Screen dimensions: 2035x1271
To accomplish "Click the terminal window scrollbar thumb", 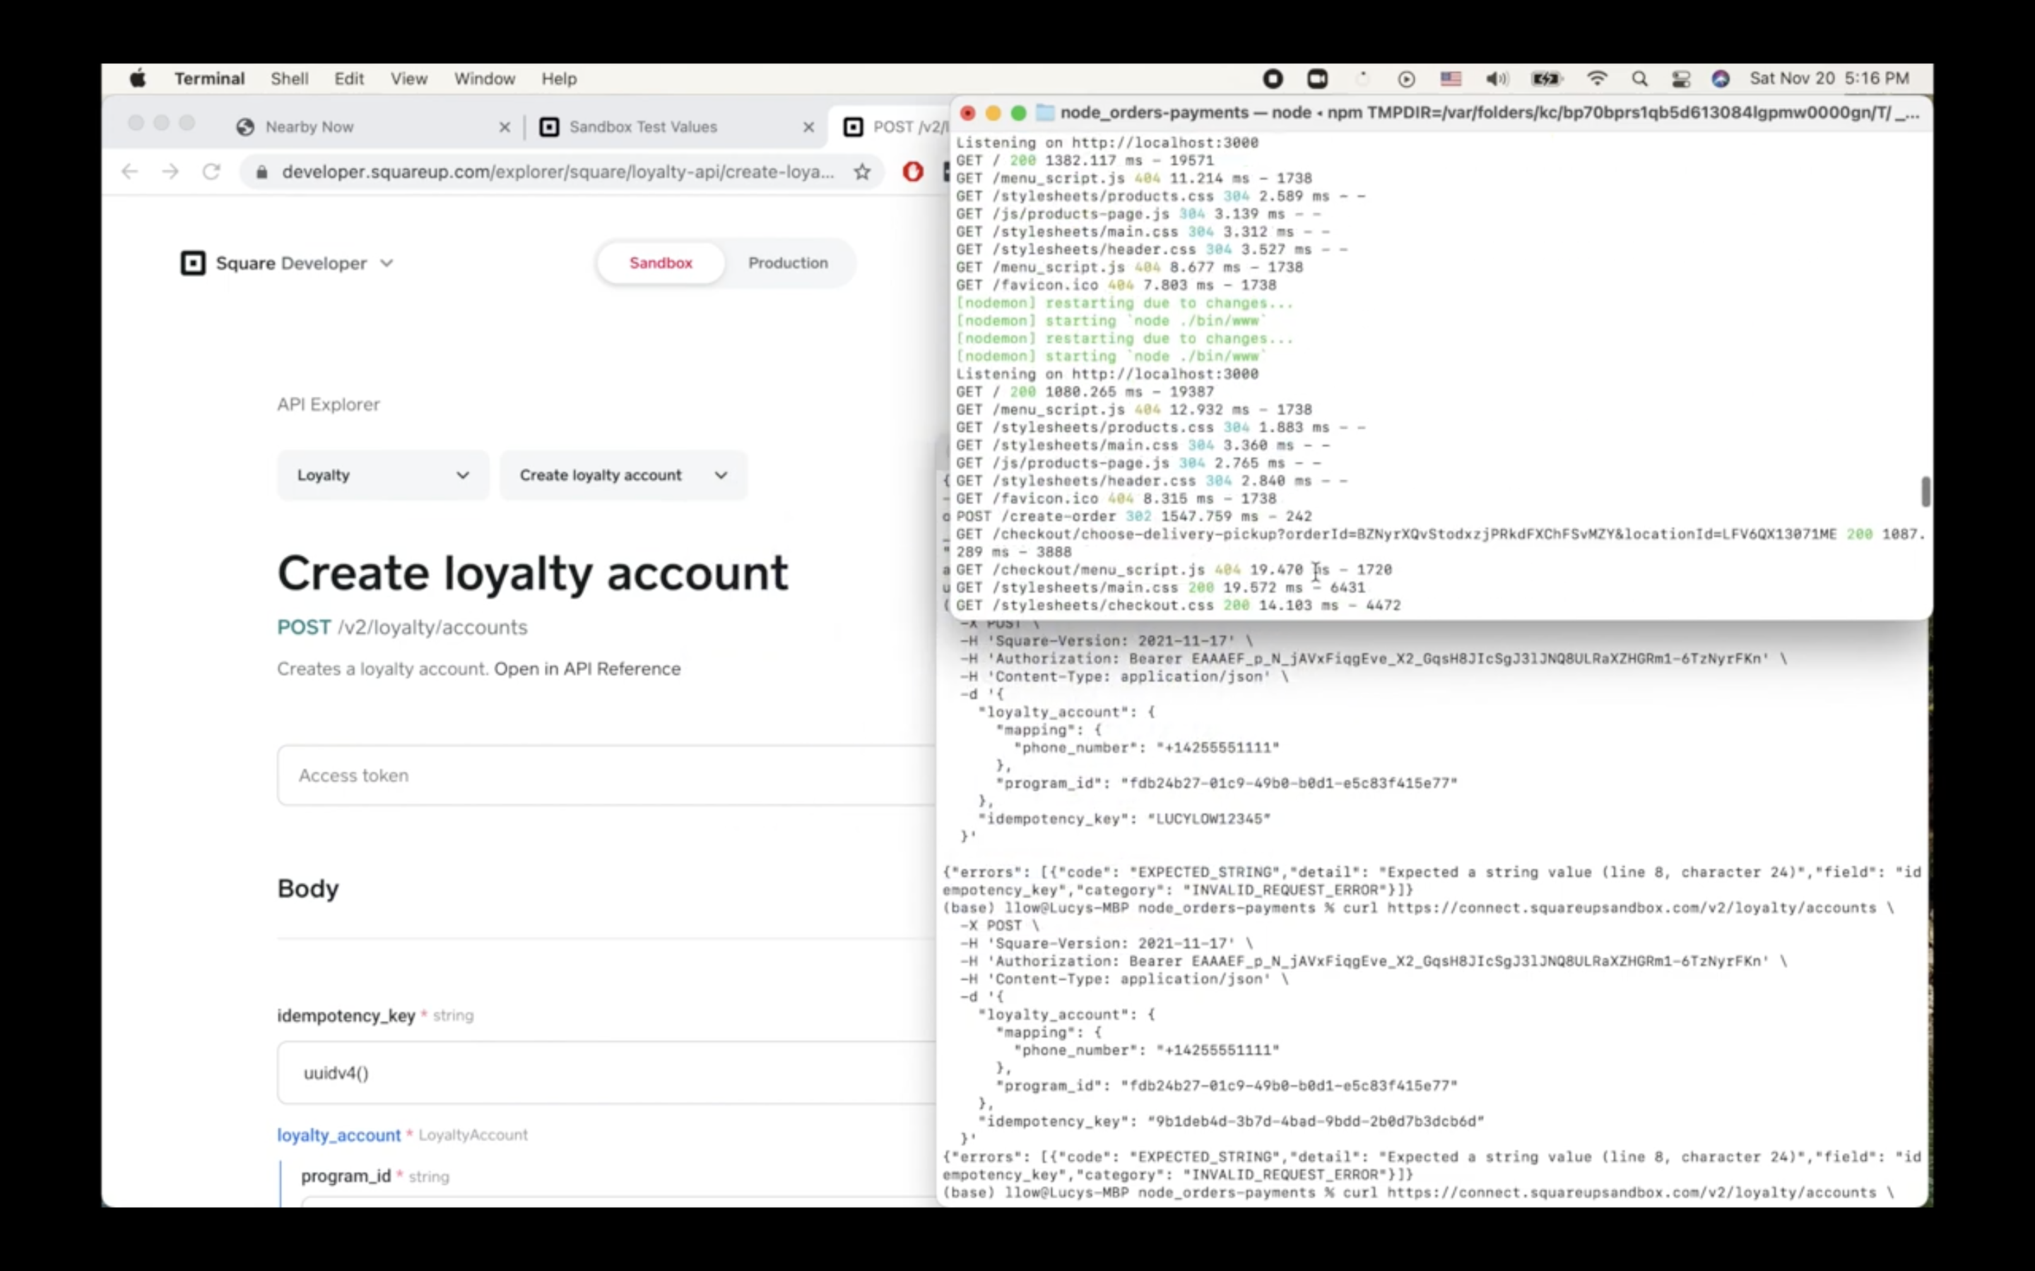I will (1925, 491).
